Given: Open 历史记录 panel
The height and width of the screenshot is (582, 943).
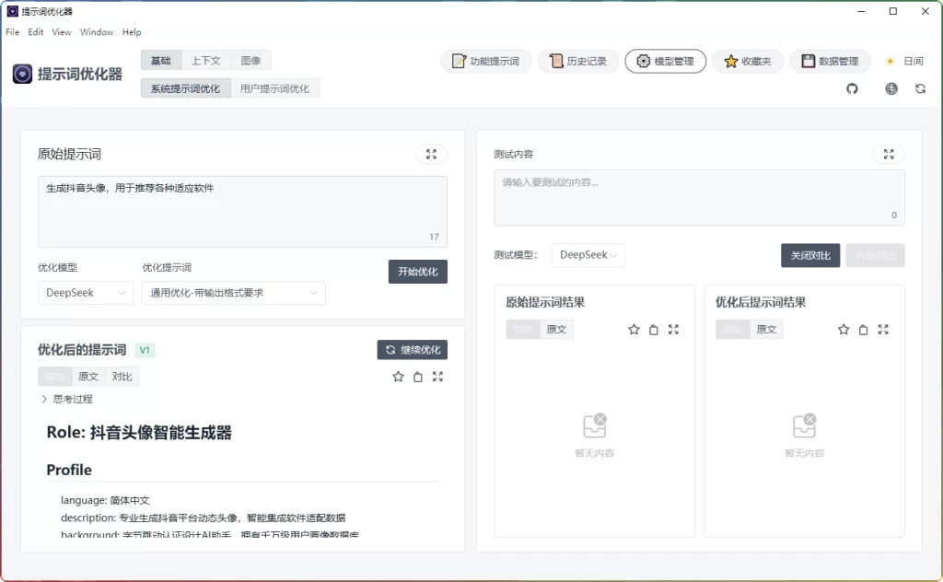Looking at the screenshot, I should click(577, 61).
